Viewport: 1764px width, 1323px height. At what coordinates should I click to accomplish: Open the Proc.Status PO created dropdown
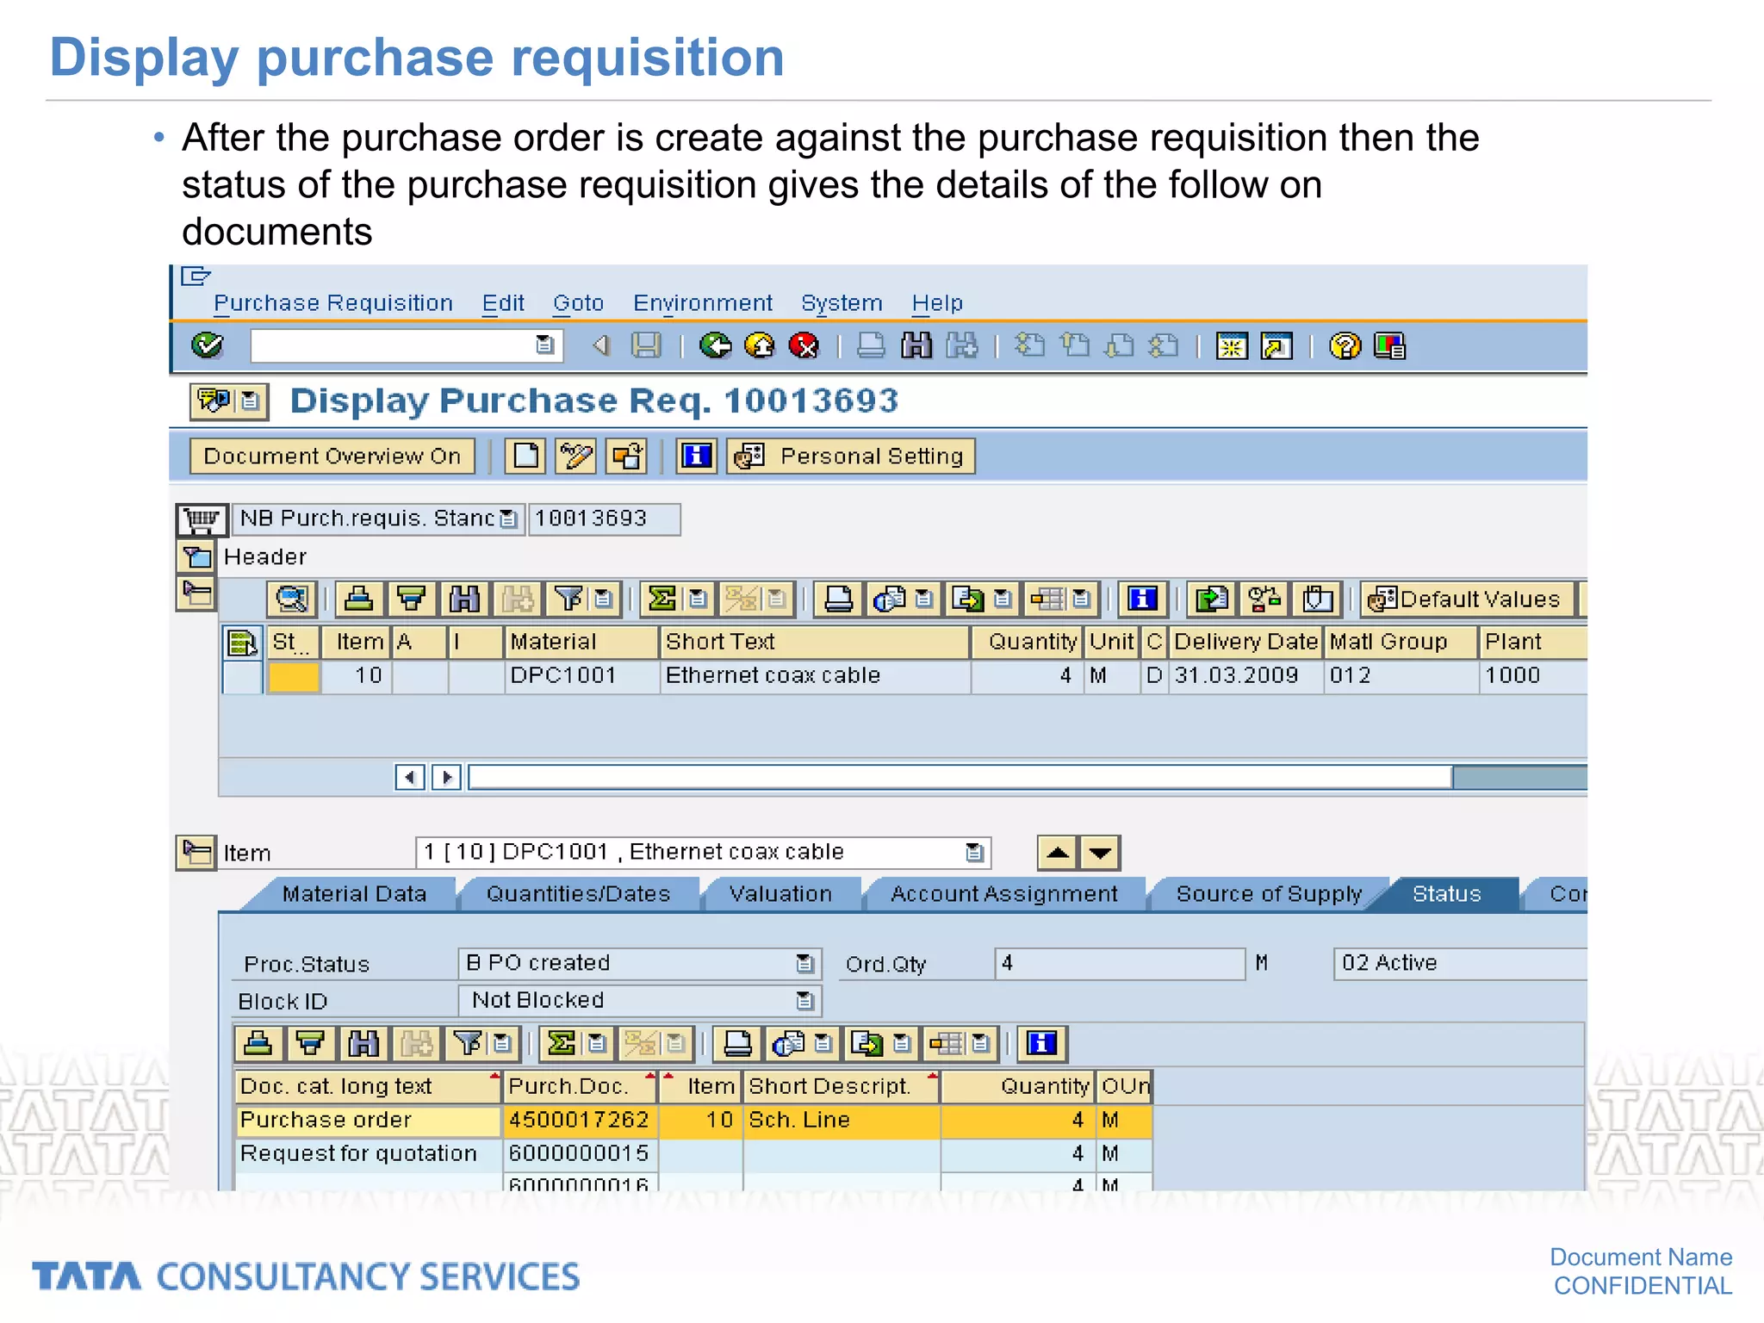click(x=804, y=963)
